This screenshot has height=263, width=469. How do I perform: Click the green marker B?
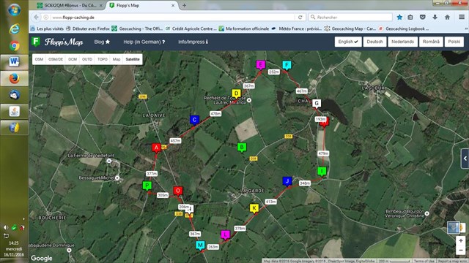click(x=242, y=147)
